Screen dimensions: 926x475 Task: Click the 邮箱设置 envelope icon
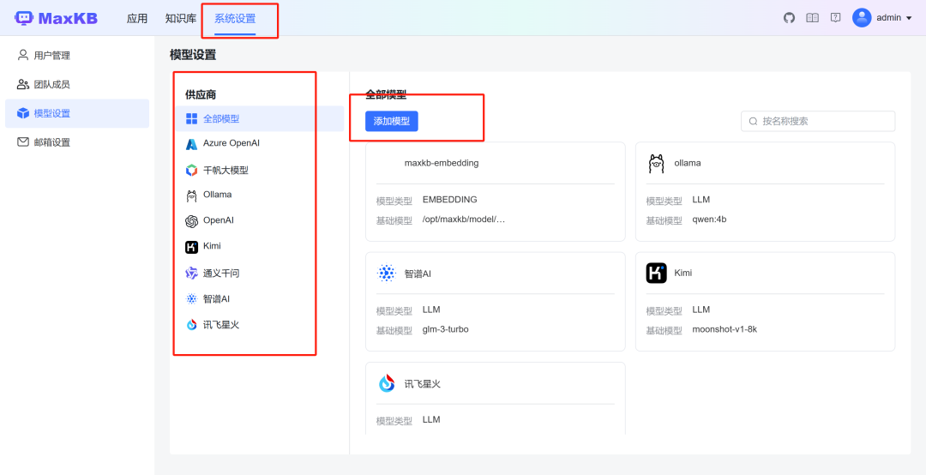tap(23, 141)
